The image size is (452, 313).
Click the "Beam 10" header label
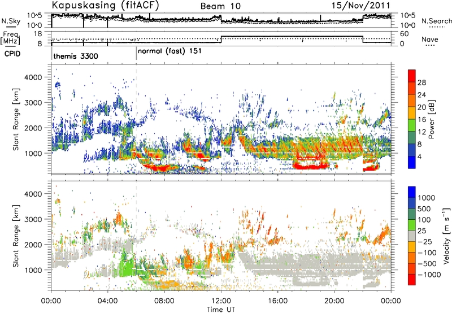[x=220, y=6]
